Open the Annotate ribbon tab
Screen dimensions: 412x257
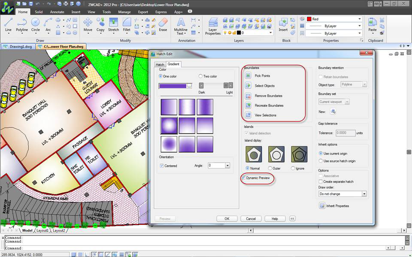click(57, 12)
